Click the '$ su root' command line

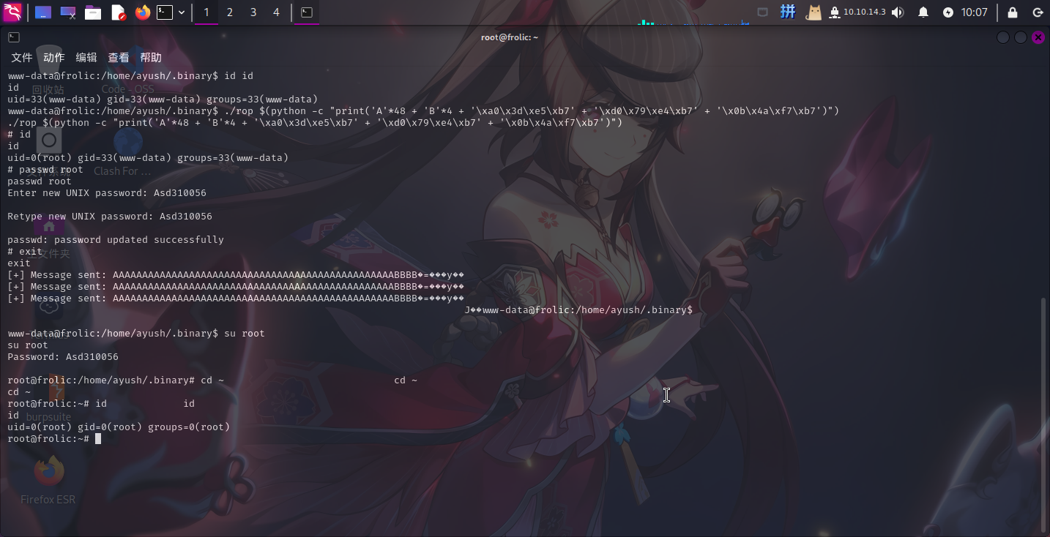[x=136, y=334]
